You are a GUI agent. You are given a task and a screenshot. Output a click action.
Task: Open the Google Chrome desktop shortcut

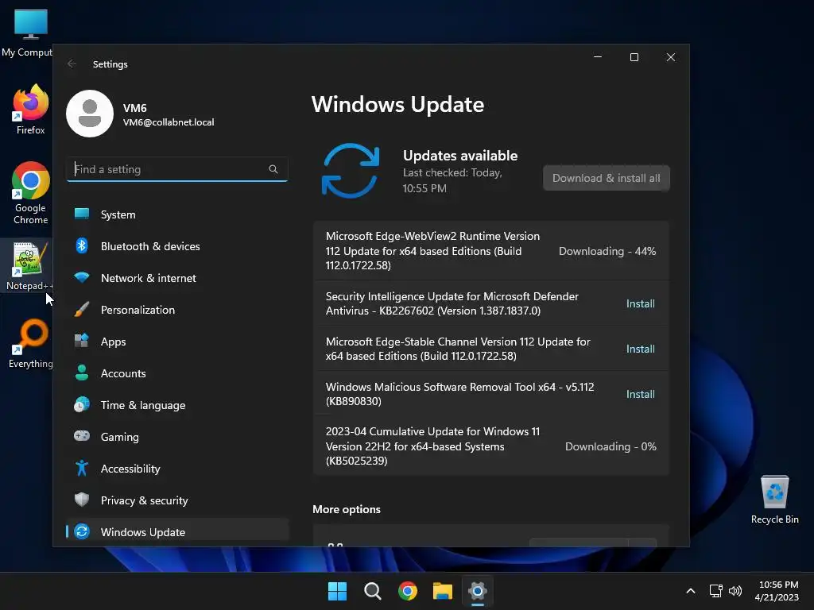(31, 193)
